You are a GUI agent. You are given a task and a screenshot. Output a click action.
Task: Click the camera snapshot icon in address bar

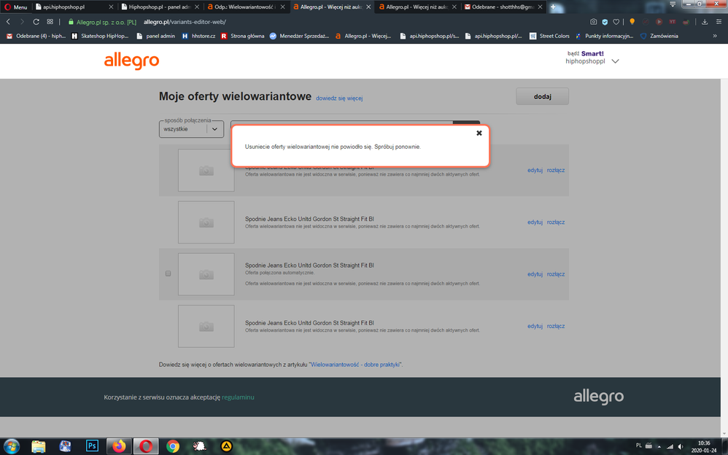pyautogui.click(x=593, y=22)
